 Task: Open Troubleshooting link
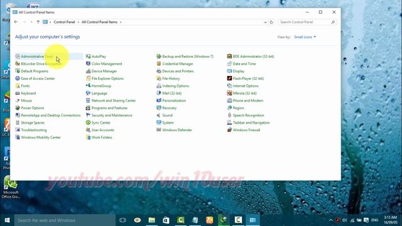point(34,130)
